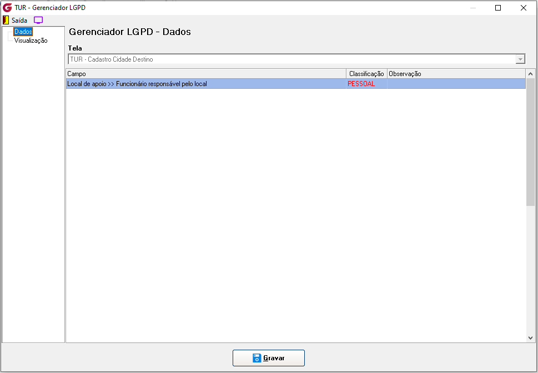Viewport: 538px width, 373px height.
Task: Click the Classificação column header
Action: click(x=366, y=74)
